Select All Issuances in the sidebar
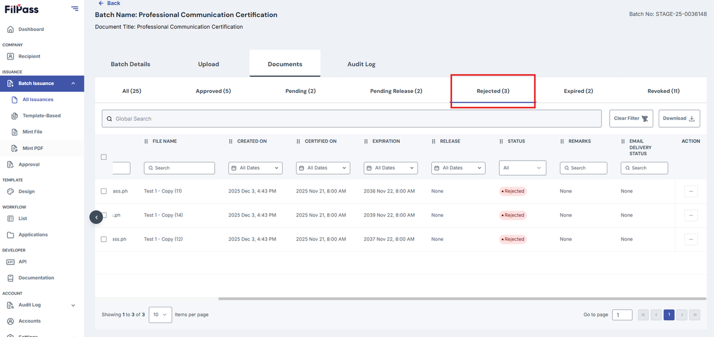Viewport: 714px width, 337px height. tap(37, 100)
